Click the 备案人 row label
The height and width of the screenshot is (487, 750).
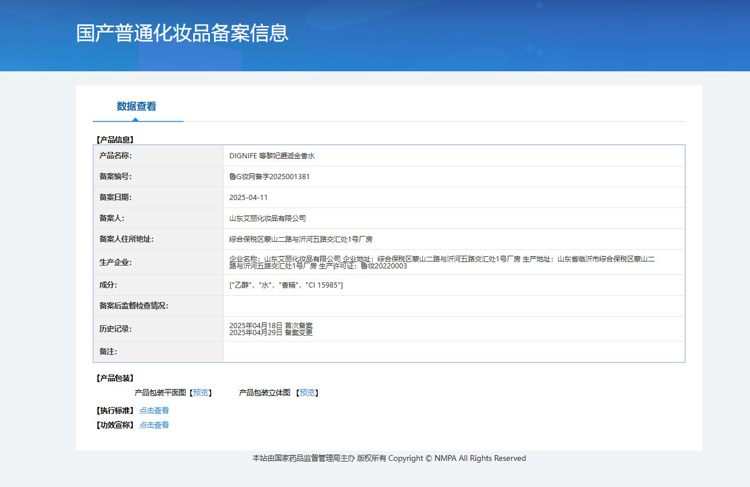(112, 219)
